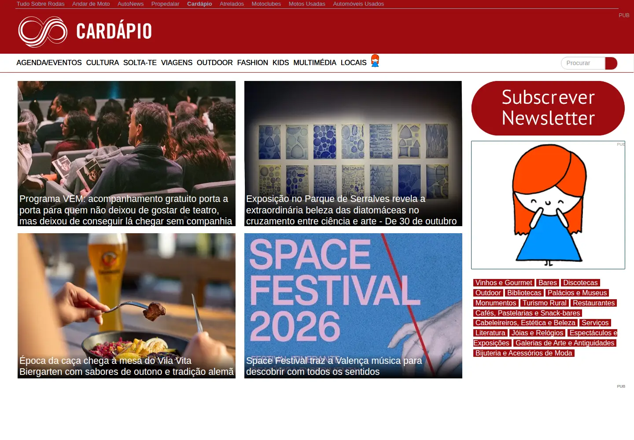
Task: Open the SOLTA-TE section
Action: tap(140, 63)
